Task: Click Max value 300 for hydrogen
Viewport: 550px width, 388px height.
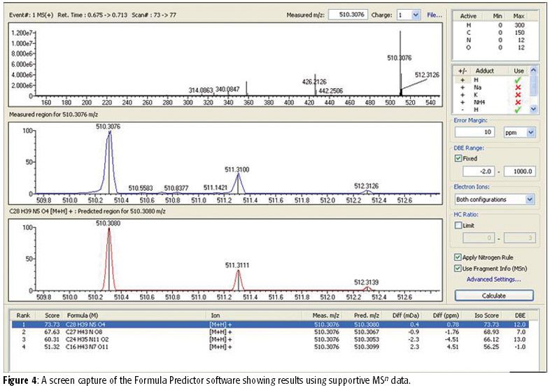Action: coord(519,25)
